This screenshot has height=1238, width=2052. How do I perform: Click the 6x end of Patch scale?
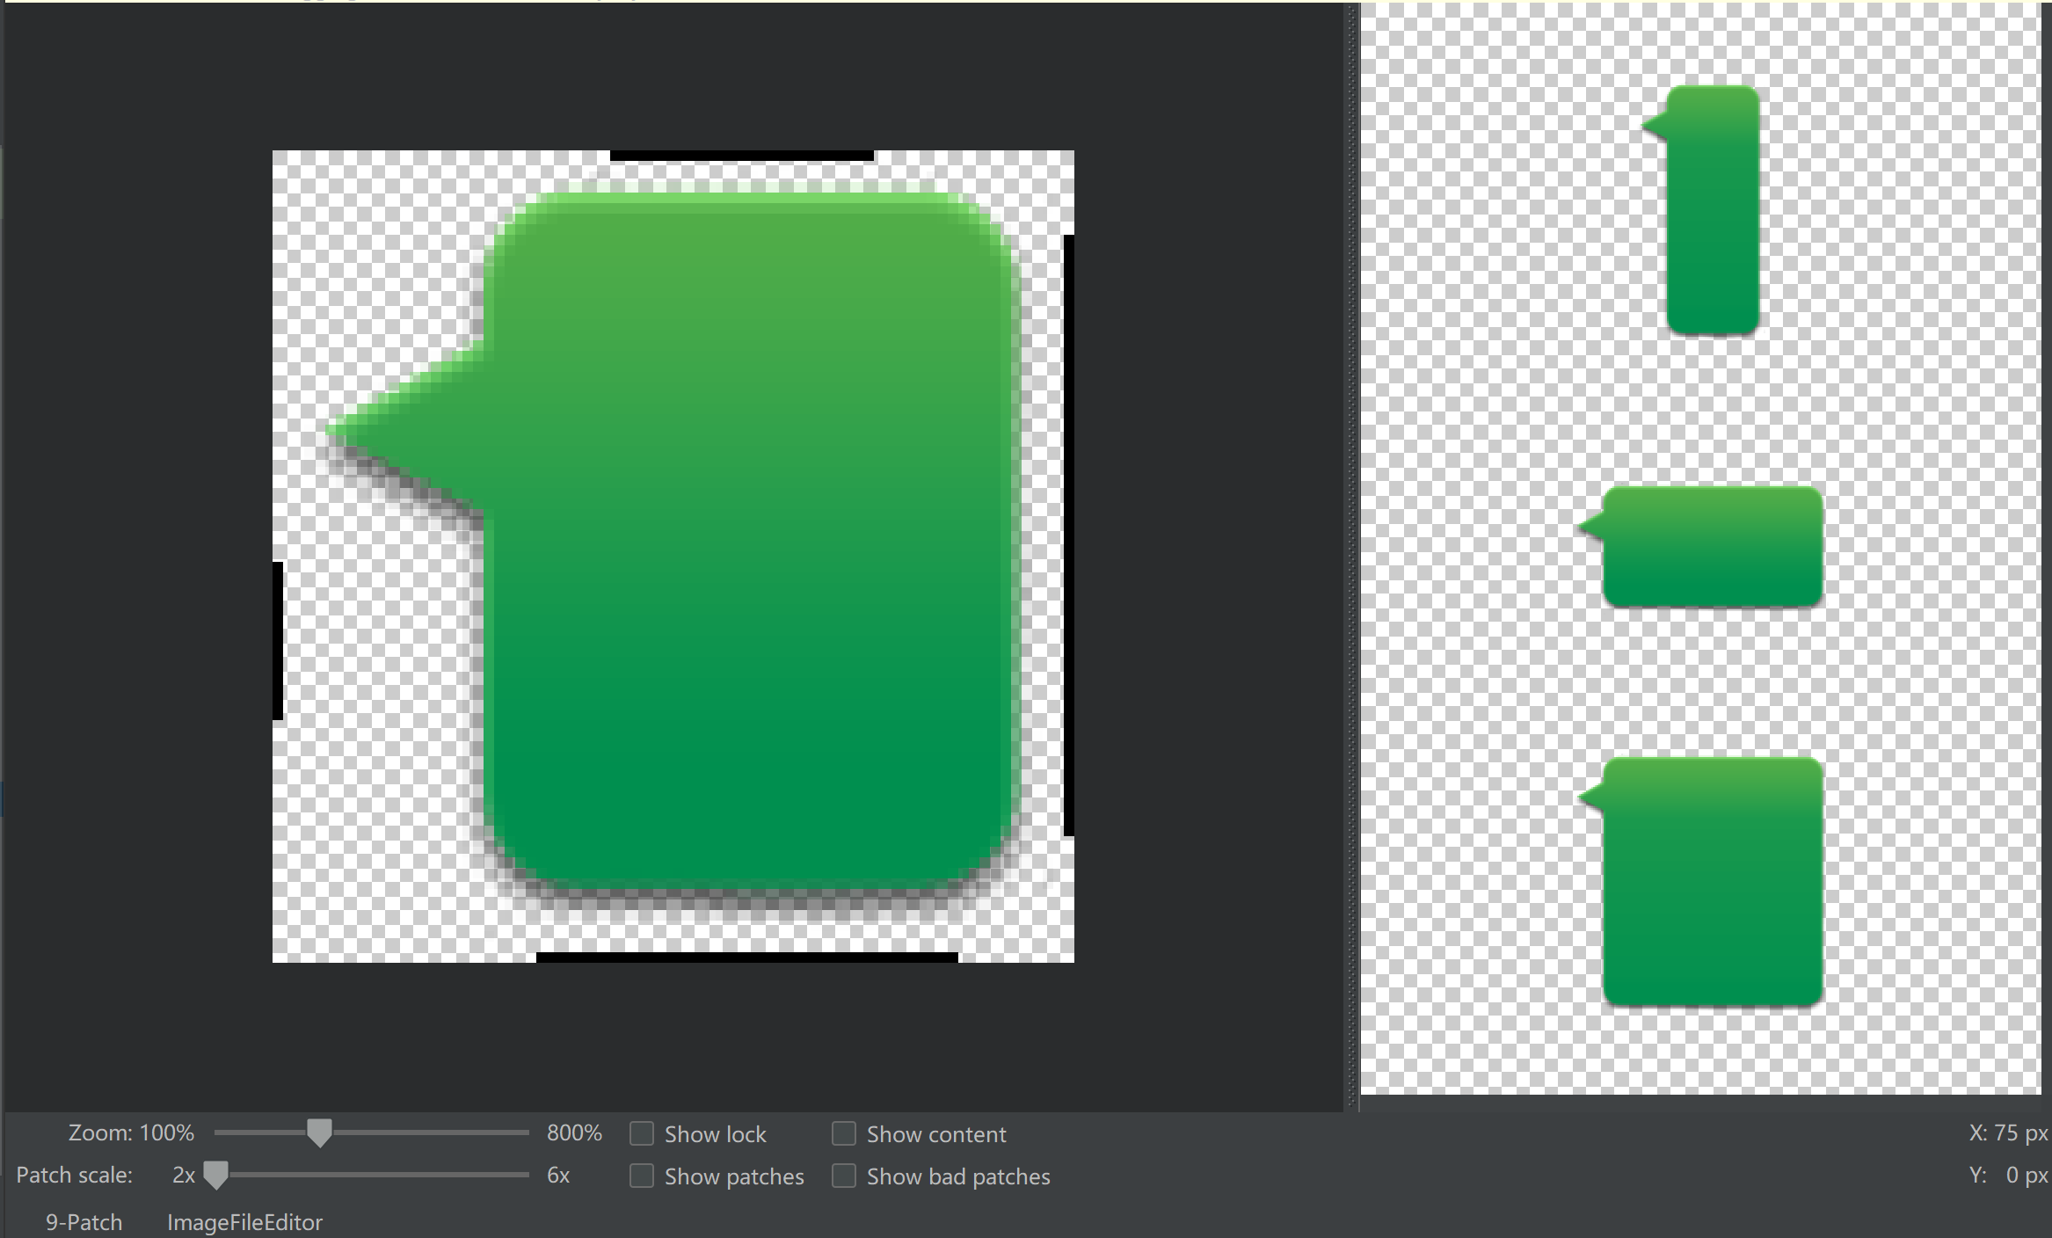click(x=558, y=1176)
